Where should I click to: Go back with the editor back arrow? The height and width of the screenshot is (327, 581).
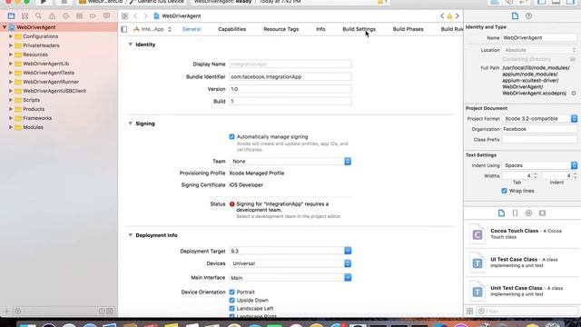pyautogui.click(x=135, y=16)
